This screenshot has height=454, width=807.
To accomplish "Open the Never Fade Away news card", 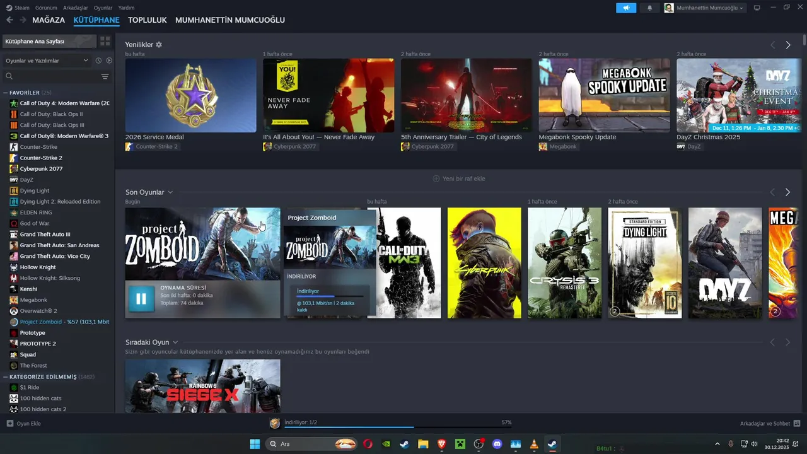I will [x=328, y=95].
